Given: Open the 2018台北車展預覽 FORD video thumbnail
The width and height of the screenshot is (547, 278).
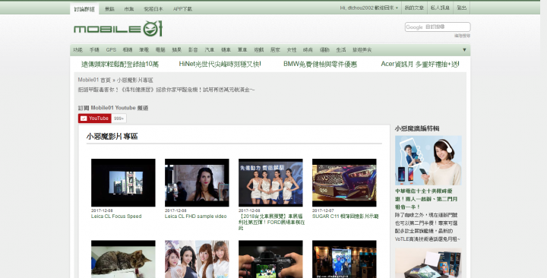Looking at the screenshot, I should [270, 182].
